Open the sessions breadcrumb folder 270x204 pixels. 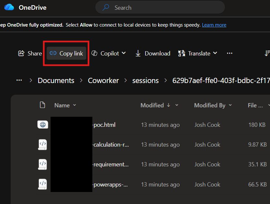[x=146, y=80]
